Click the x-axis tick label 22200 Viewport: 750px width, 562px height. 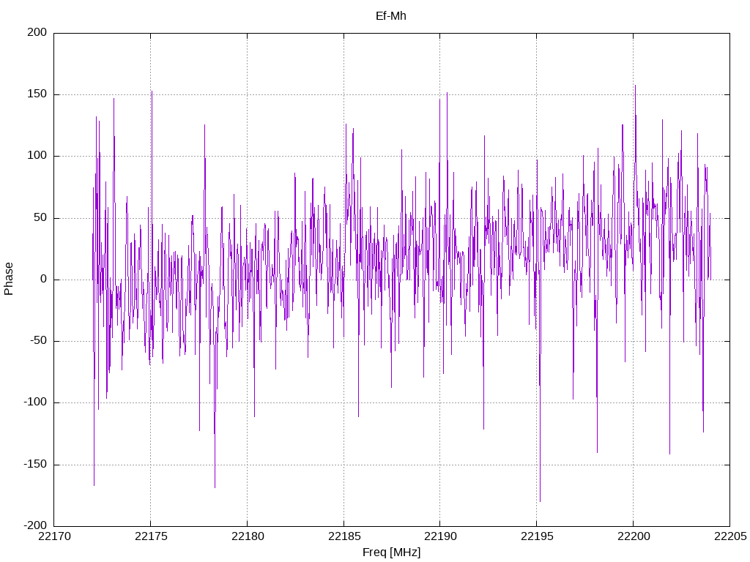634,536
